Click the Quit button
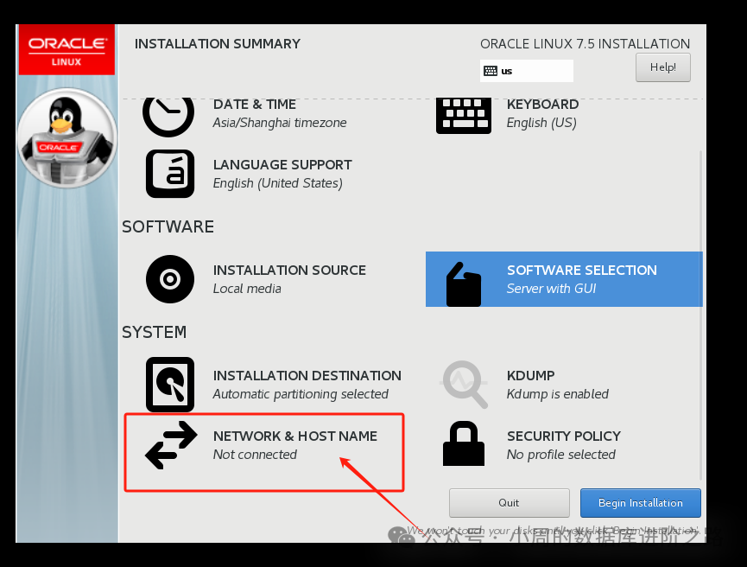 pyautogui.click(x=509, y=503)
